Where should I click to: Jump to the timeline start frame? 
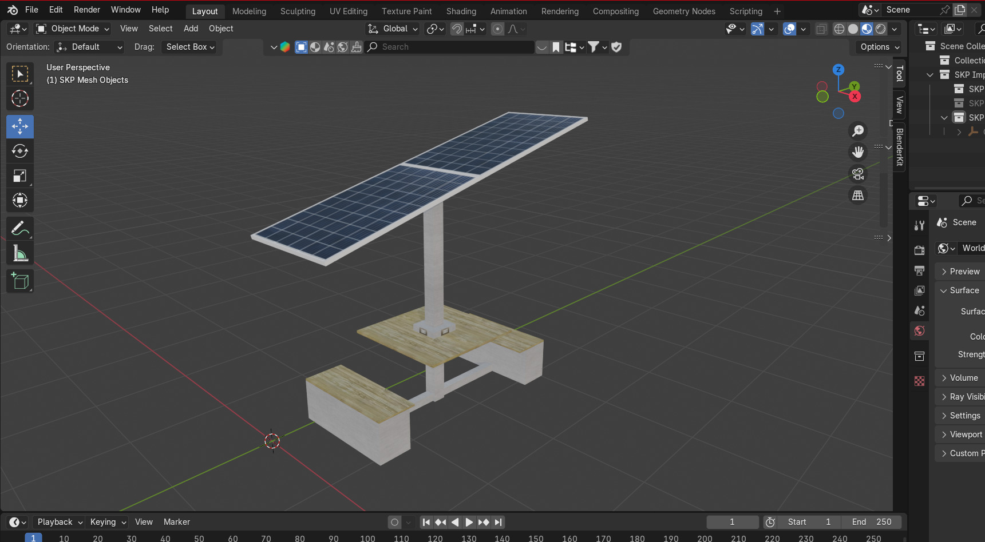coord(426,522)
